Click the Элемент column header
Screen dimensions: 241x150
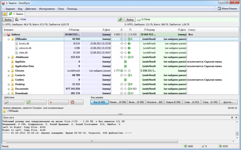click(x=33, y=30)
